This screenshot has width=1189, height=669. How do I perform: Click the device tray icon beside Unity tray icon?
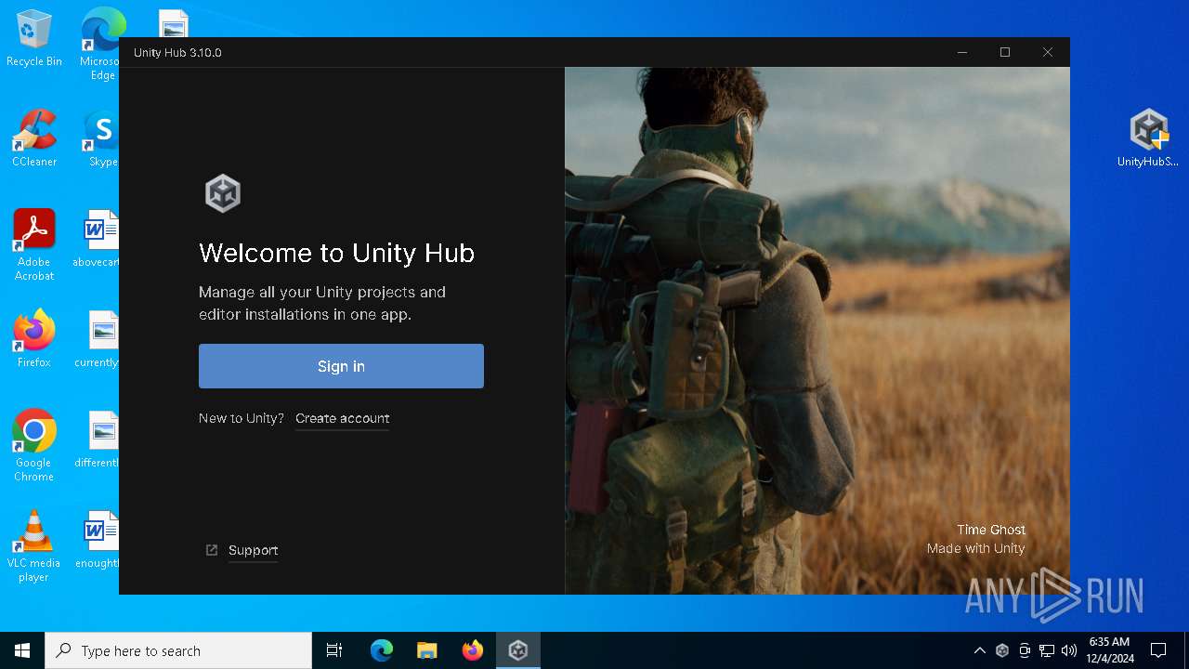point(1025,650)
